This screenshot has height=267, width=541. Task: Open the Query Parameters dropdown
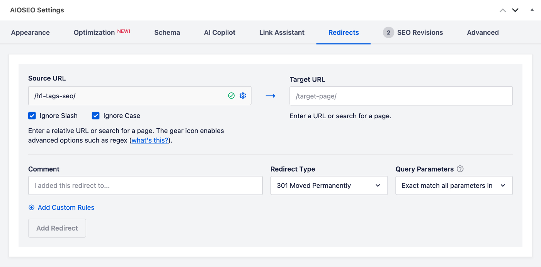click(454, 185)
